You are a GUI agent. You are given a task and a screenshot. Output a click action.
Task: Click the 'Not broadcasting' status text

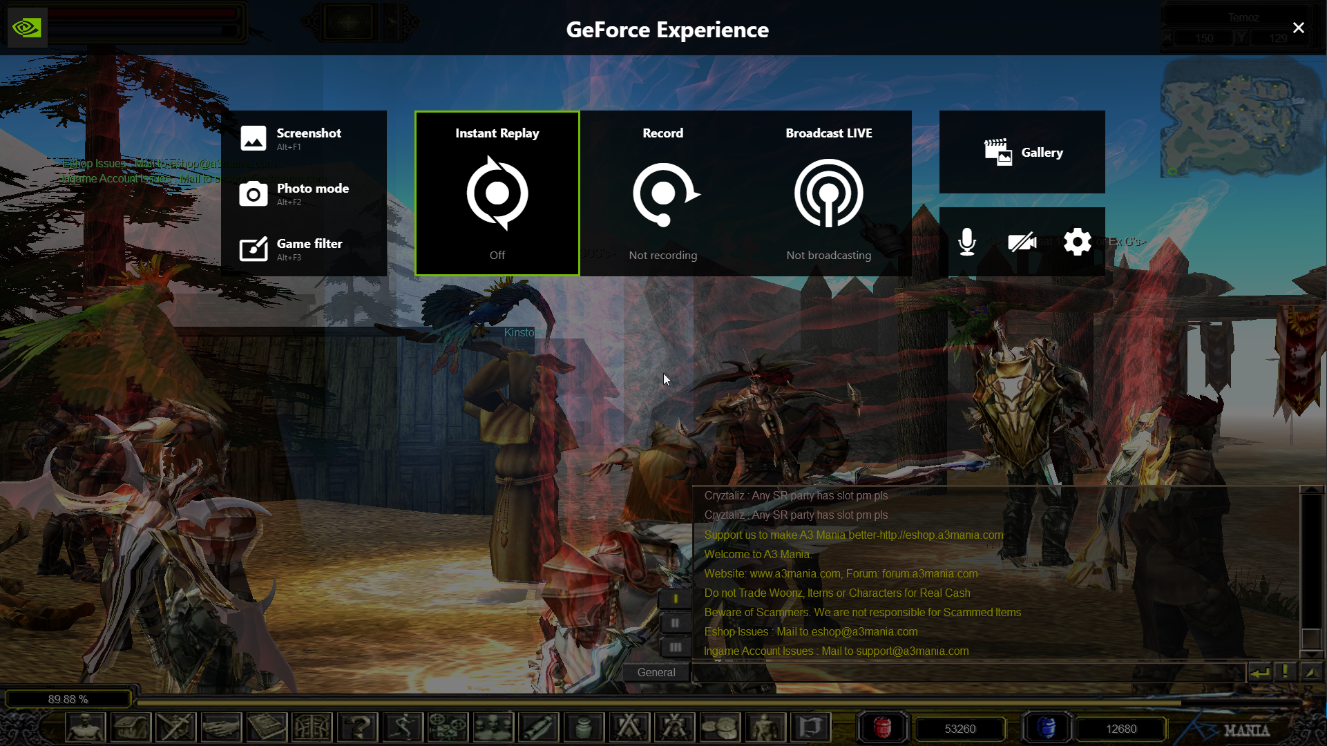(829, 255)
